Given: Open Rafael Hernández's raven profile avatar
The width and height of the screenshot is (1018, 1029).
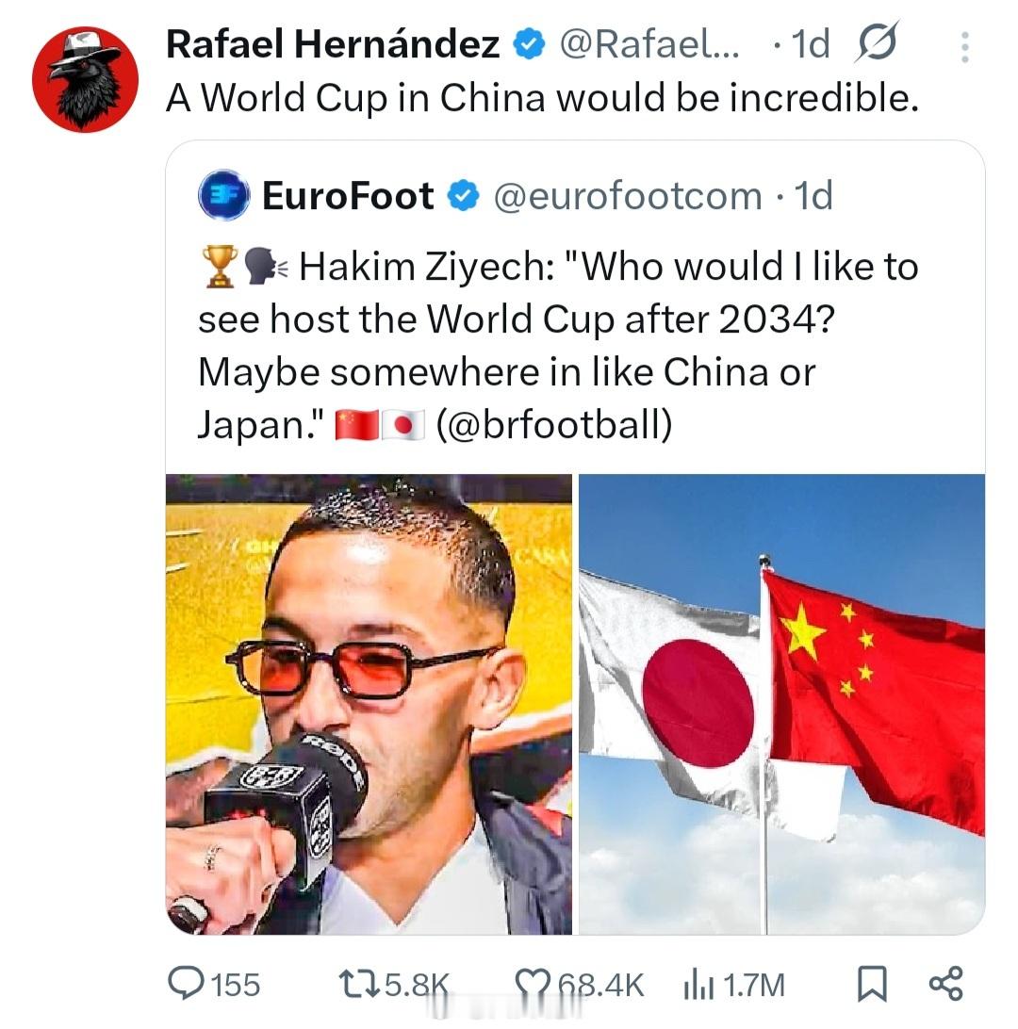Looking at the screenshot, I should [x=86, y=79].
